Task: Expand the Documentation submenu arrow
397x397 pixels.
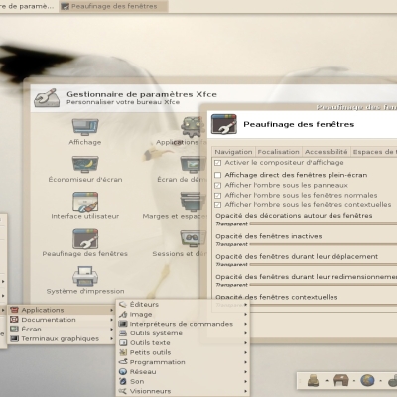Action: click(x=112, y=320)
